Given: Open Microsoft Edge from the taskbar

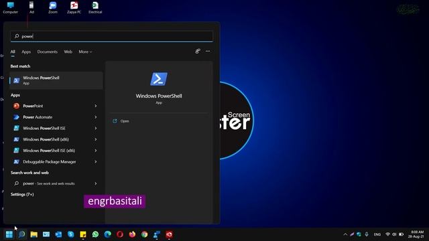Looking at the screenshot, I should click(x=107, y=234).
